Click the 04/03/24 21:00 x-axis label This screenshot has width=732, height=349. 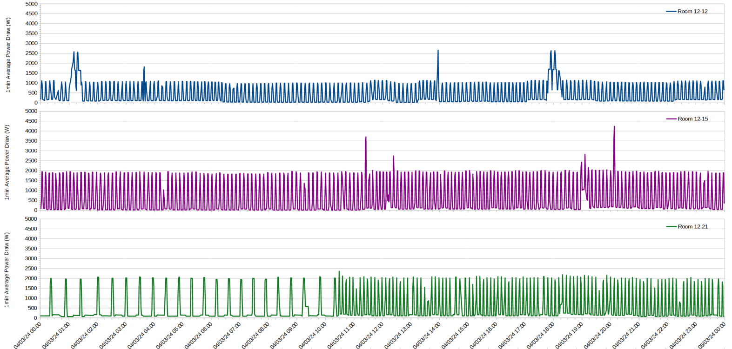(x=626, y=335)
